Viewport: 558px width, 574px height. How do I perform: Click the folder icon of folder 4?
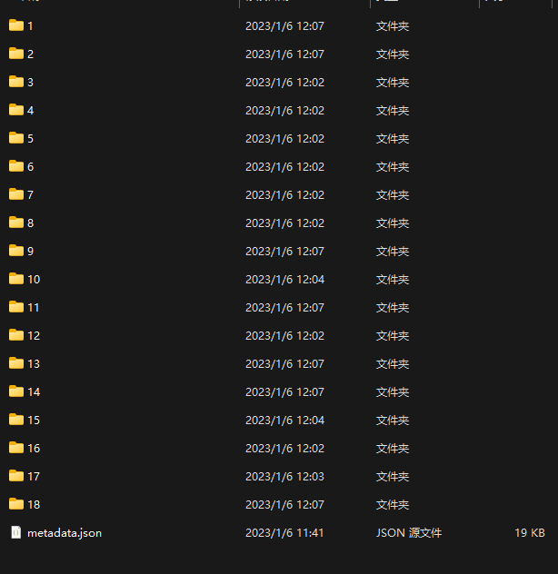coord(16,110)
